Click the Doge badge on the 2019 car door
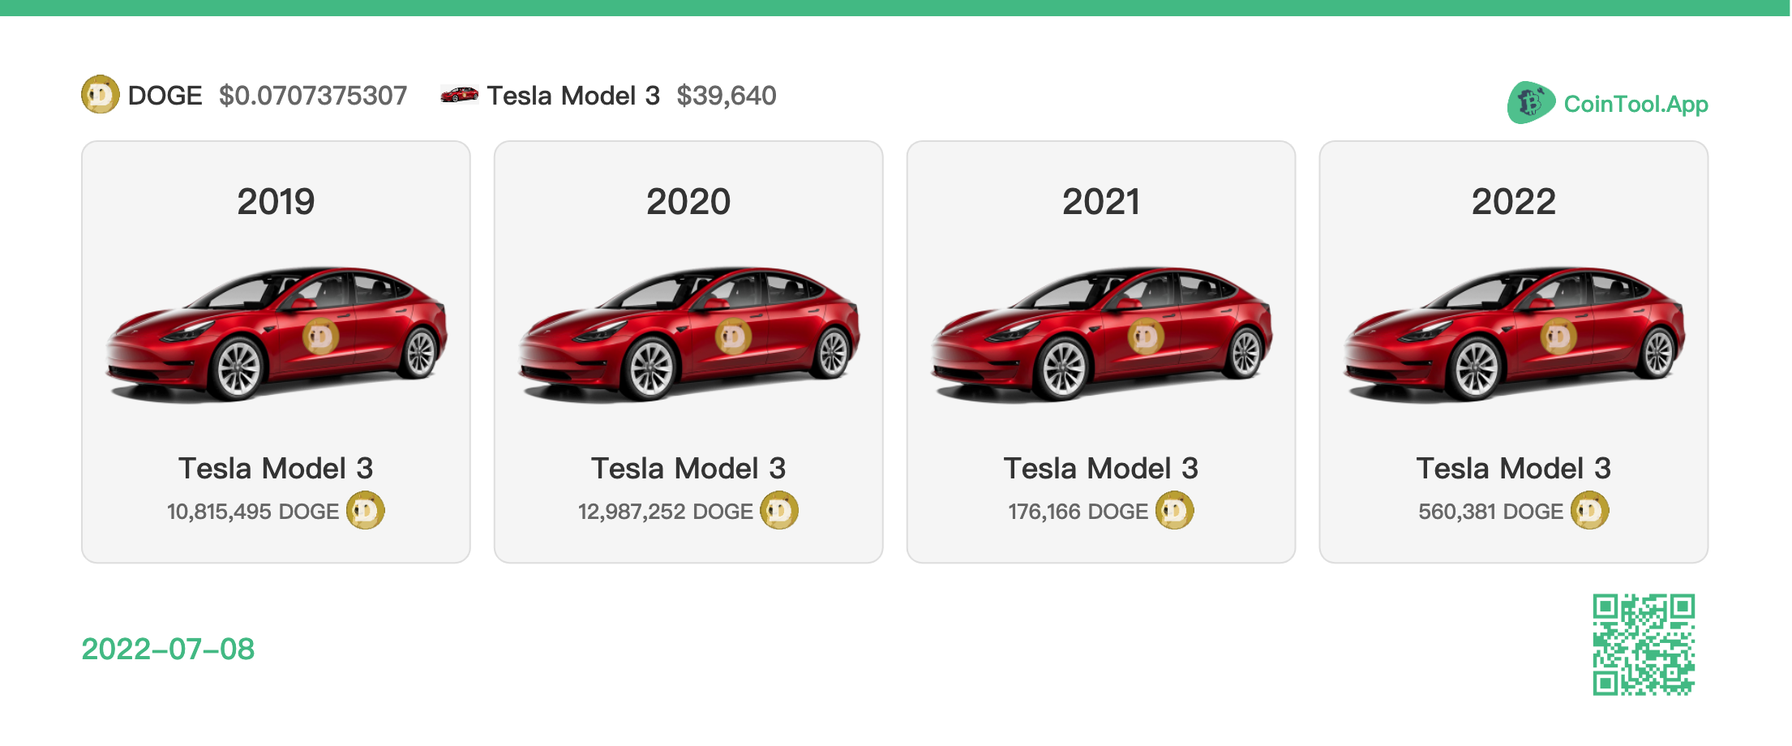This screenshot has height=746, width=1792. (320, 336)
